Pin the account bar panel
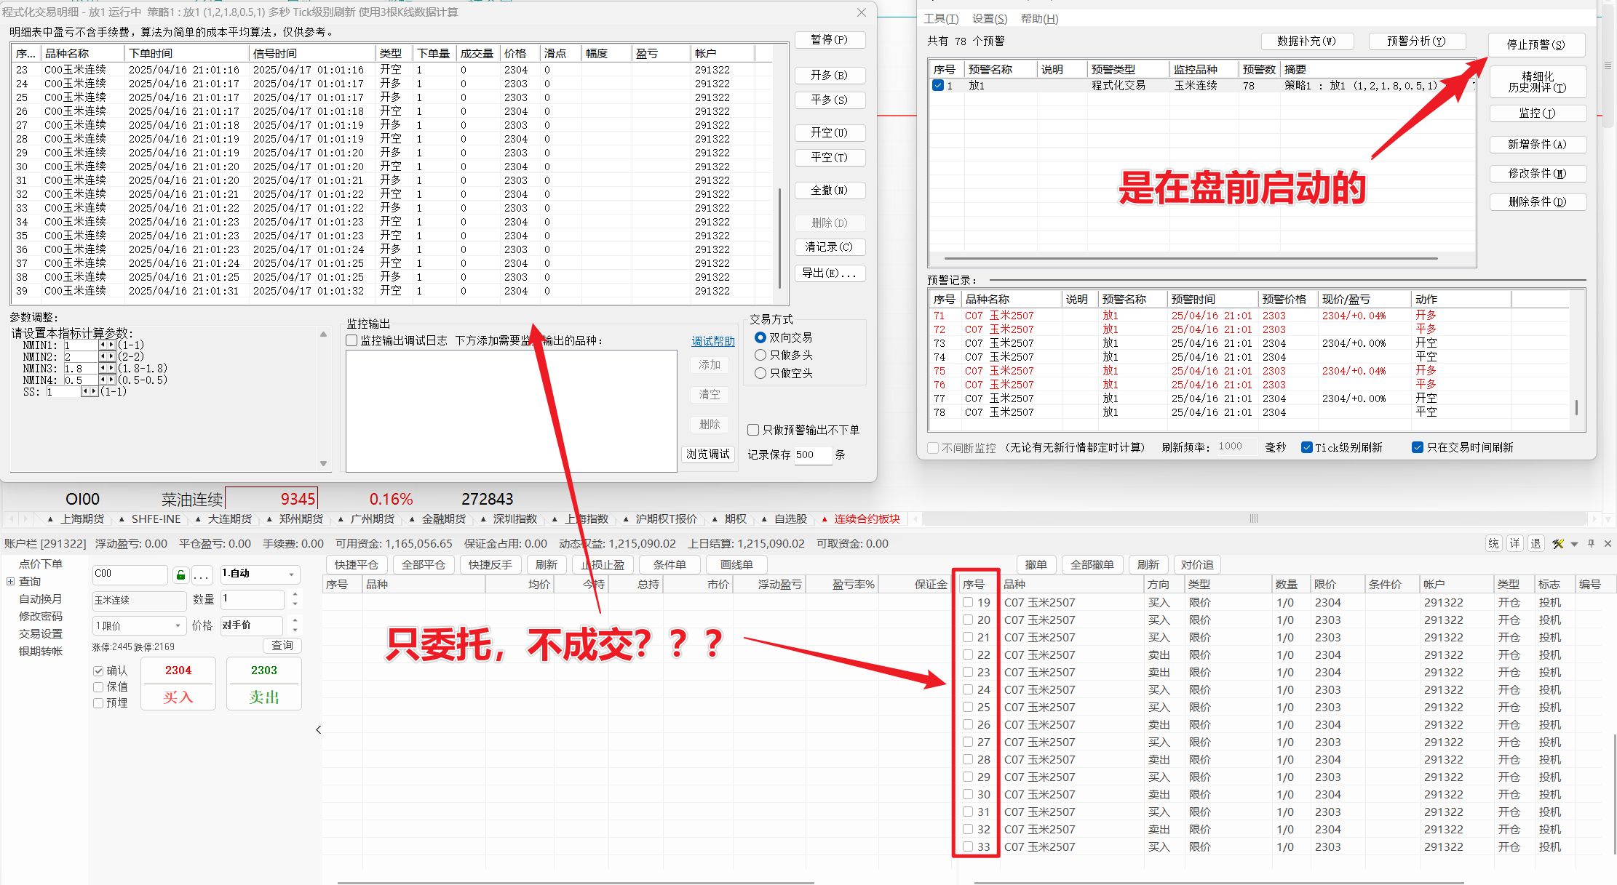 [1591, 543]
